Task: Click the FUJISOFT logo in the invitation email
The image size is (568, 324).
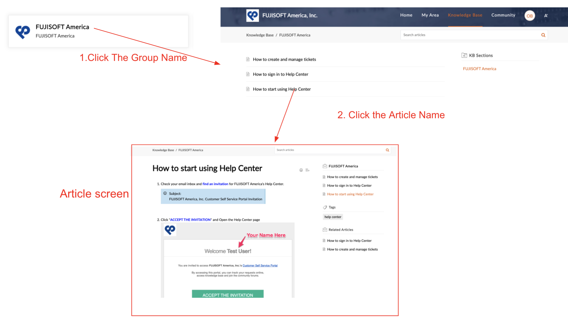Action: 170,230
